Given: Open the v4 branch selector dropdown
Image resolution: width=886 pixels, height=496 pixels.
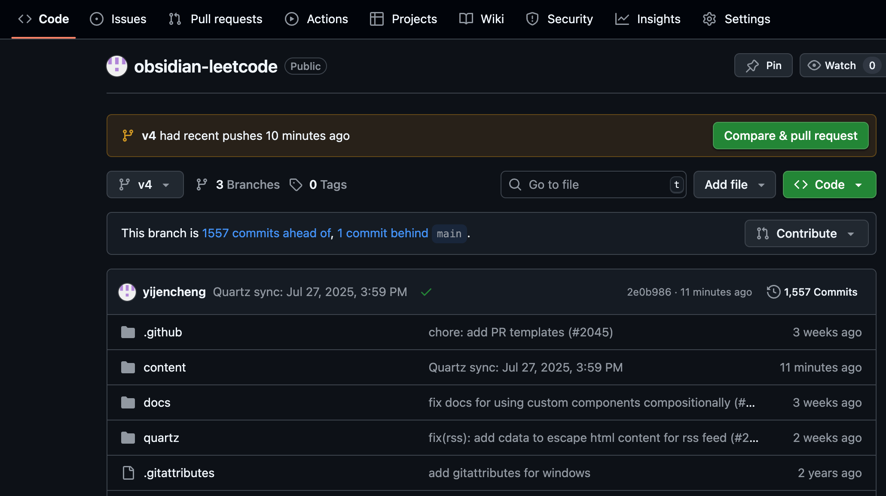Looking at the screenshot, I should click(145, 184).
